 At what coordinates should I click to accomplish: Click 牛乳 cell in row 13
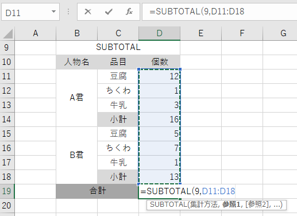[x=118, y=105]
